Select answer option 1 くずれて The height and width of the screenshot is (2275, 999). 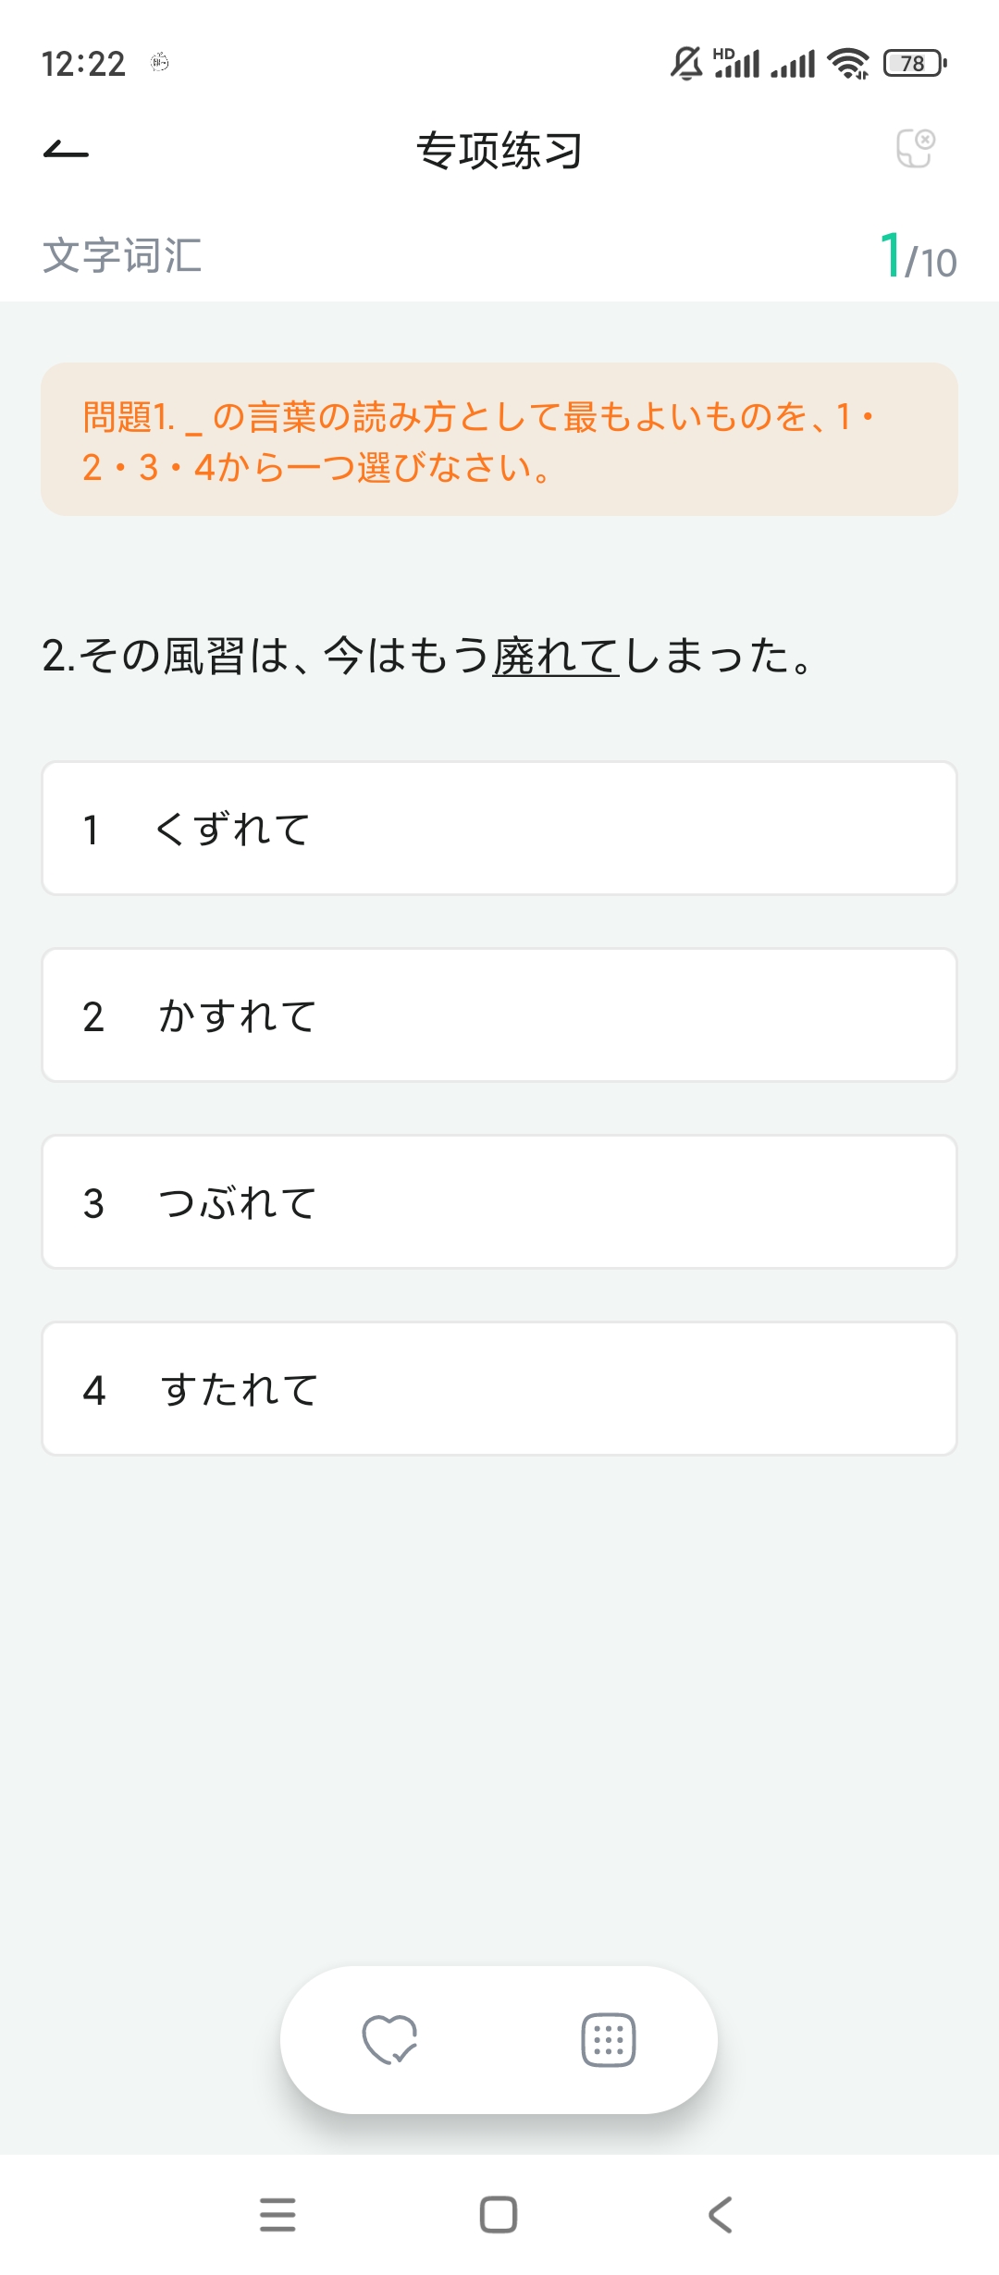tap(499, 829)
